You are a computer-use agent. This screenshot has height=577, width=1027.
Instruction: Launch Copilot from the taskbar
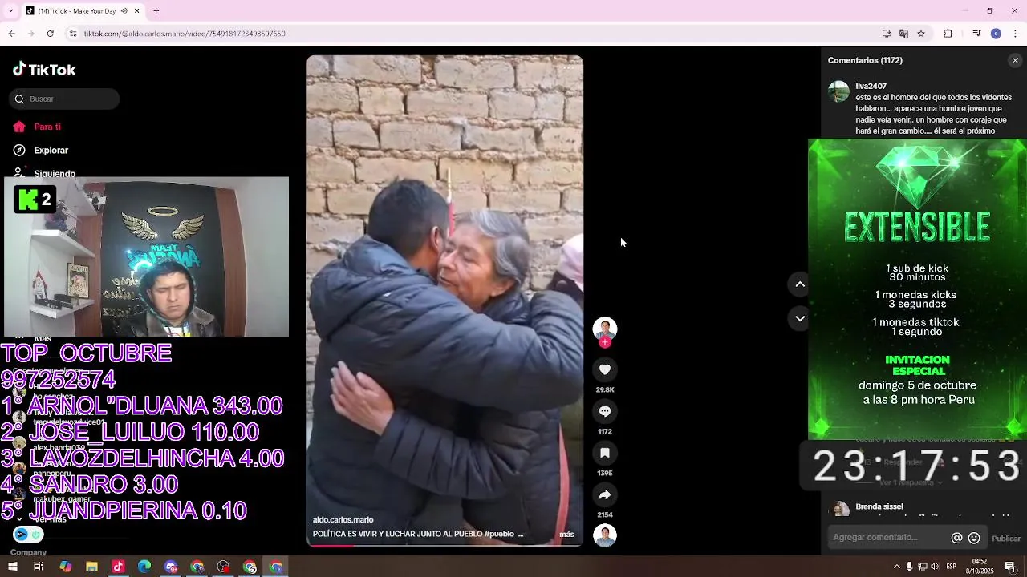pyautogui.click(x=65, y=567)
